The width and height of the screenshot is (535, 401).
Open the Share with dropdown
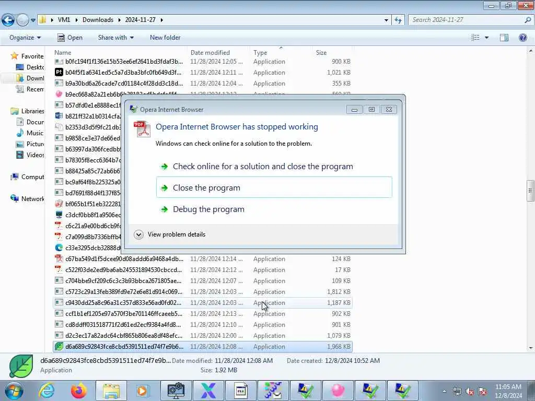pyautogui.click(x=115, y=38)
